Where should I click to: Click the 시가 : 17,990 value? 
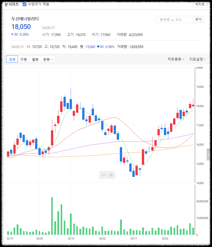51,35
